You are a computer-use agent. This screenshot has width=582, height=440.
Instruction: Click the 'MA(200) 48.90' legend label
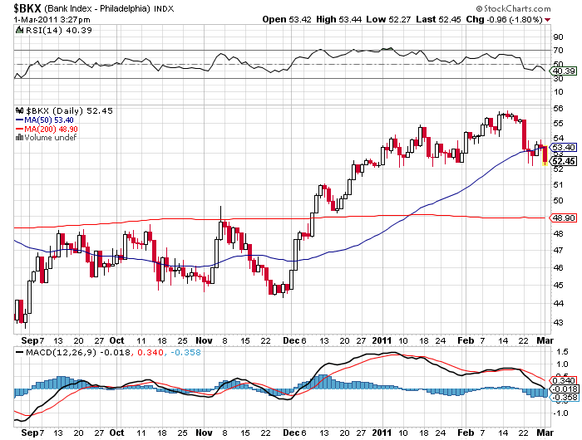point(52,129)
